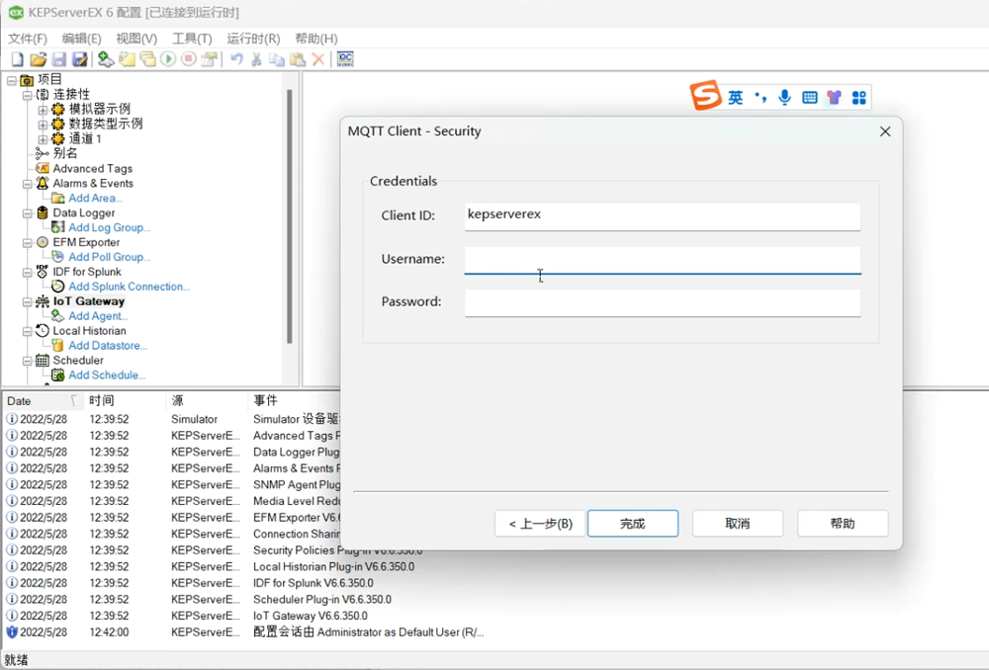This screenshot has height=670, width=989.
Task: Open the Sogou toolbox grid icon
Action: (859, 97)
